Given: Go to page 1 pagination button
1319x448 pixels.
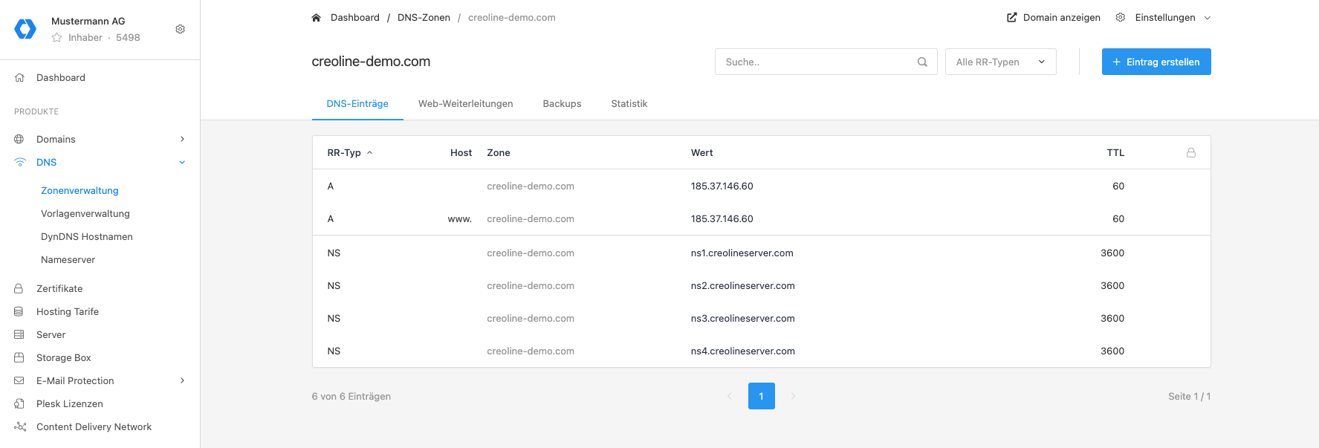Looking at the screenshot, I should [x=762, y=396].
